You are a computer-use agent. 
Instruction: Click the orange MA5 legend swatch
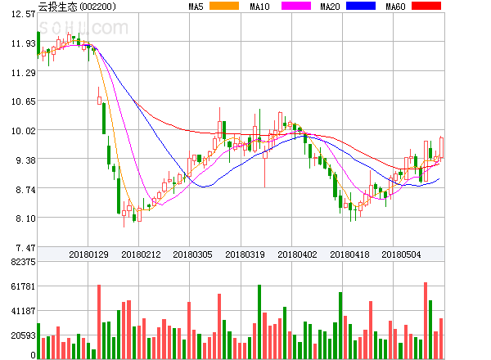(224, 6)
